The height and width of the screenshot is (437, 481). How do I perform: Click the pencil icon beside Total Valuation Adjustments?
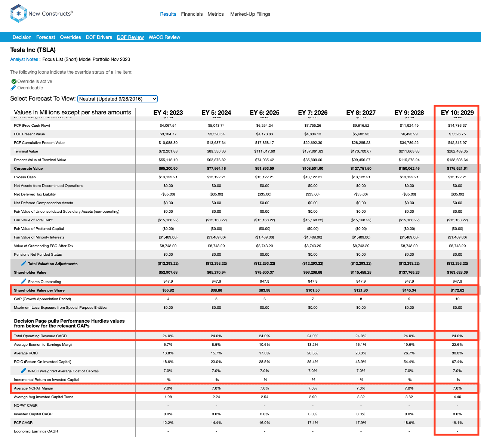coord(24,264)
